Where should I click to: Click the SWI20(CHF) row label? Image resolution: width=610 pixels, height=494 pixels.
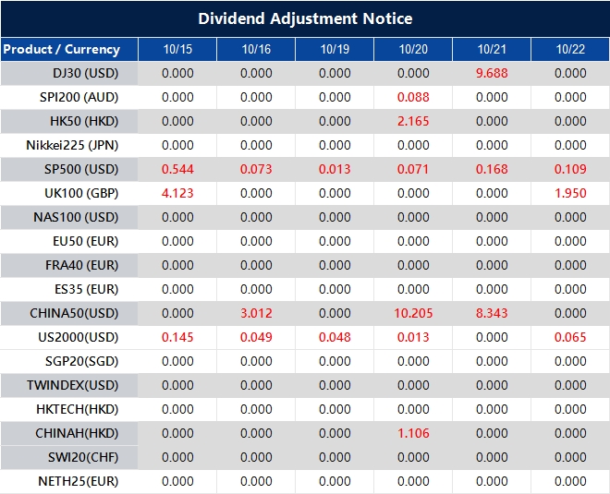coord(83,457)
